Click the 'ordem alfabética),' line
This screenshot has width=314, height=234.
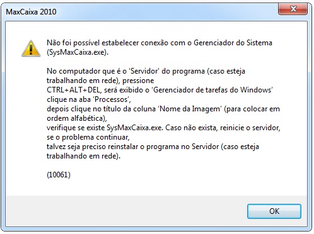[x=77, y=118]
